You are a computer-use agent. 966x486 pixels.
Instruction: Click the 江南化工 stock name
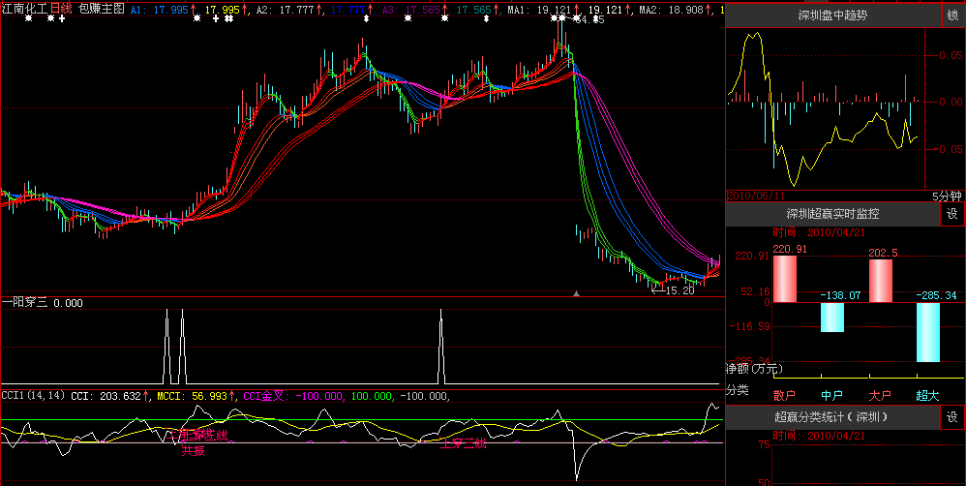[x=23, y=9]
